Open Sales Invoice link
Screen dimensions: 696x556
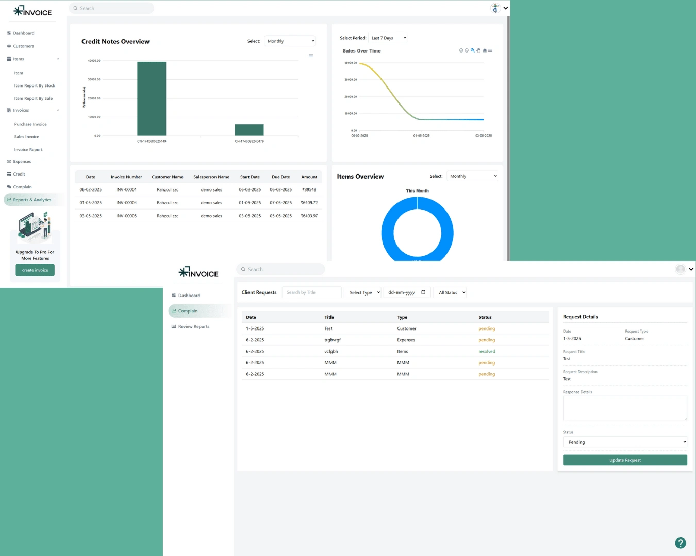pyautogui.click(x=27, y=137)
